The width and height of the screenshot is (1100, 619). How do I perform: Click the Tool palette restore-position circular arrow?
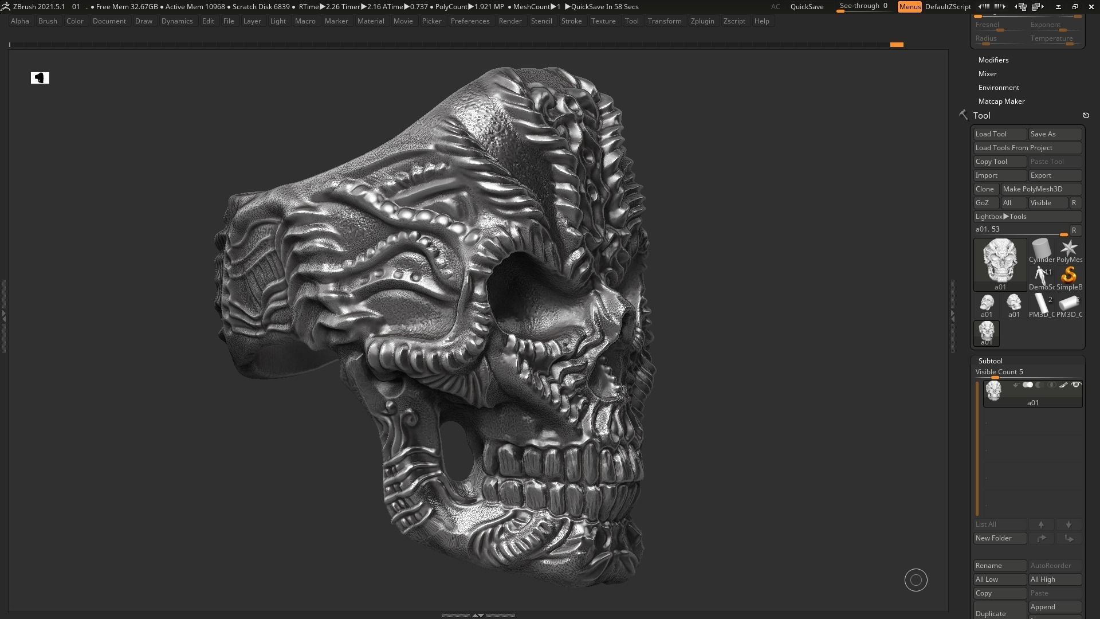pyautogui.click(x=1086, y=116)
